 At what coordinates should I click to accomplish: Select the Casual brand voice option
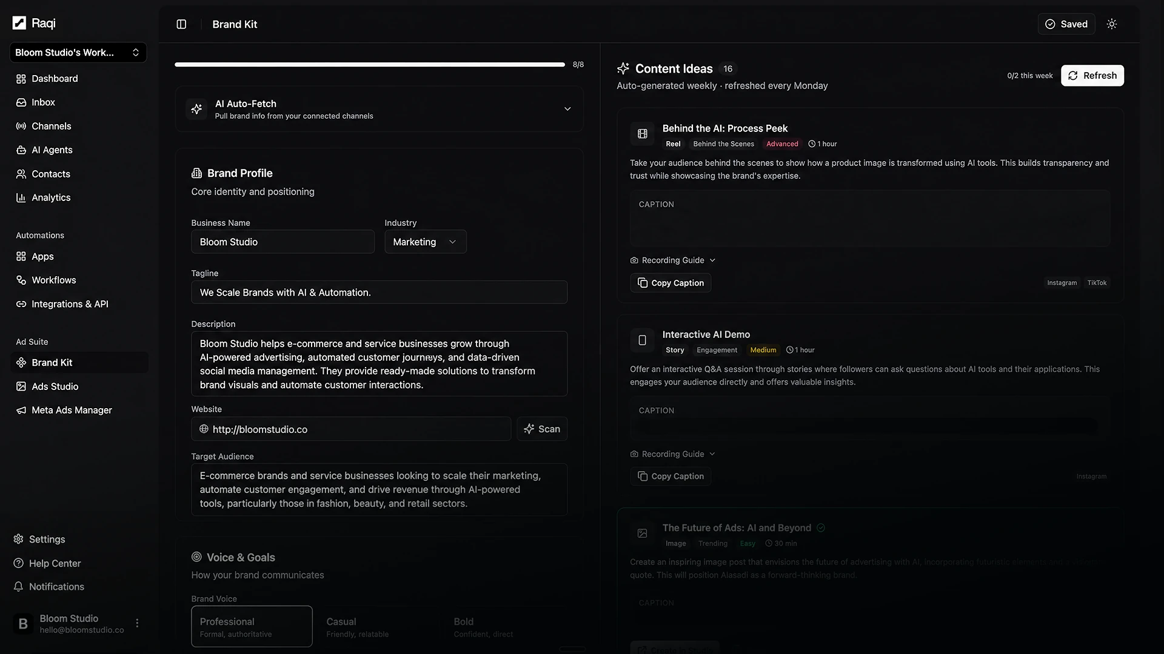tap(380, 627)
